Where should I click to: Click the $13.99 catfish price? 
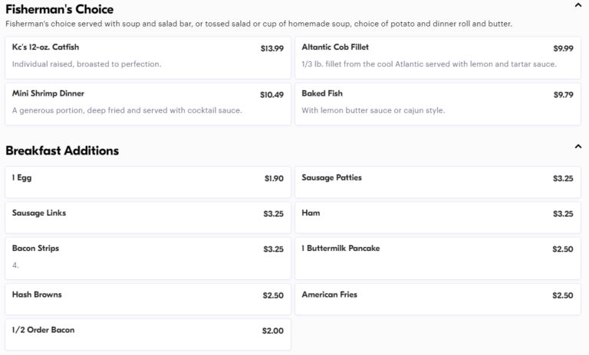click(x=272, y=48)
